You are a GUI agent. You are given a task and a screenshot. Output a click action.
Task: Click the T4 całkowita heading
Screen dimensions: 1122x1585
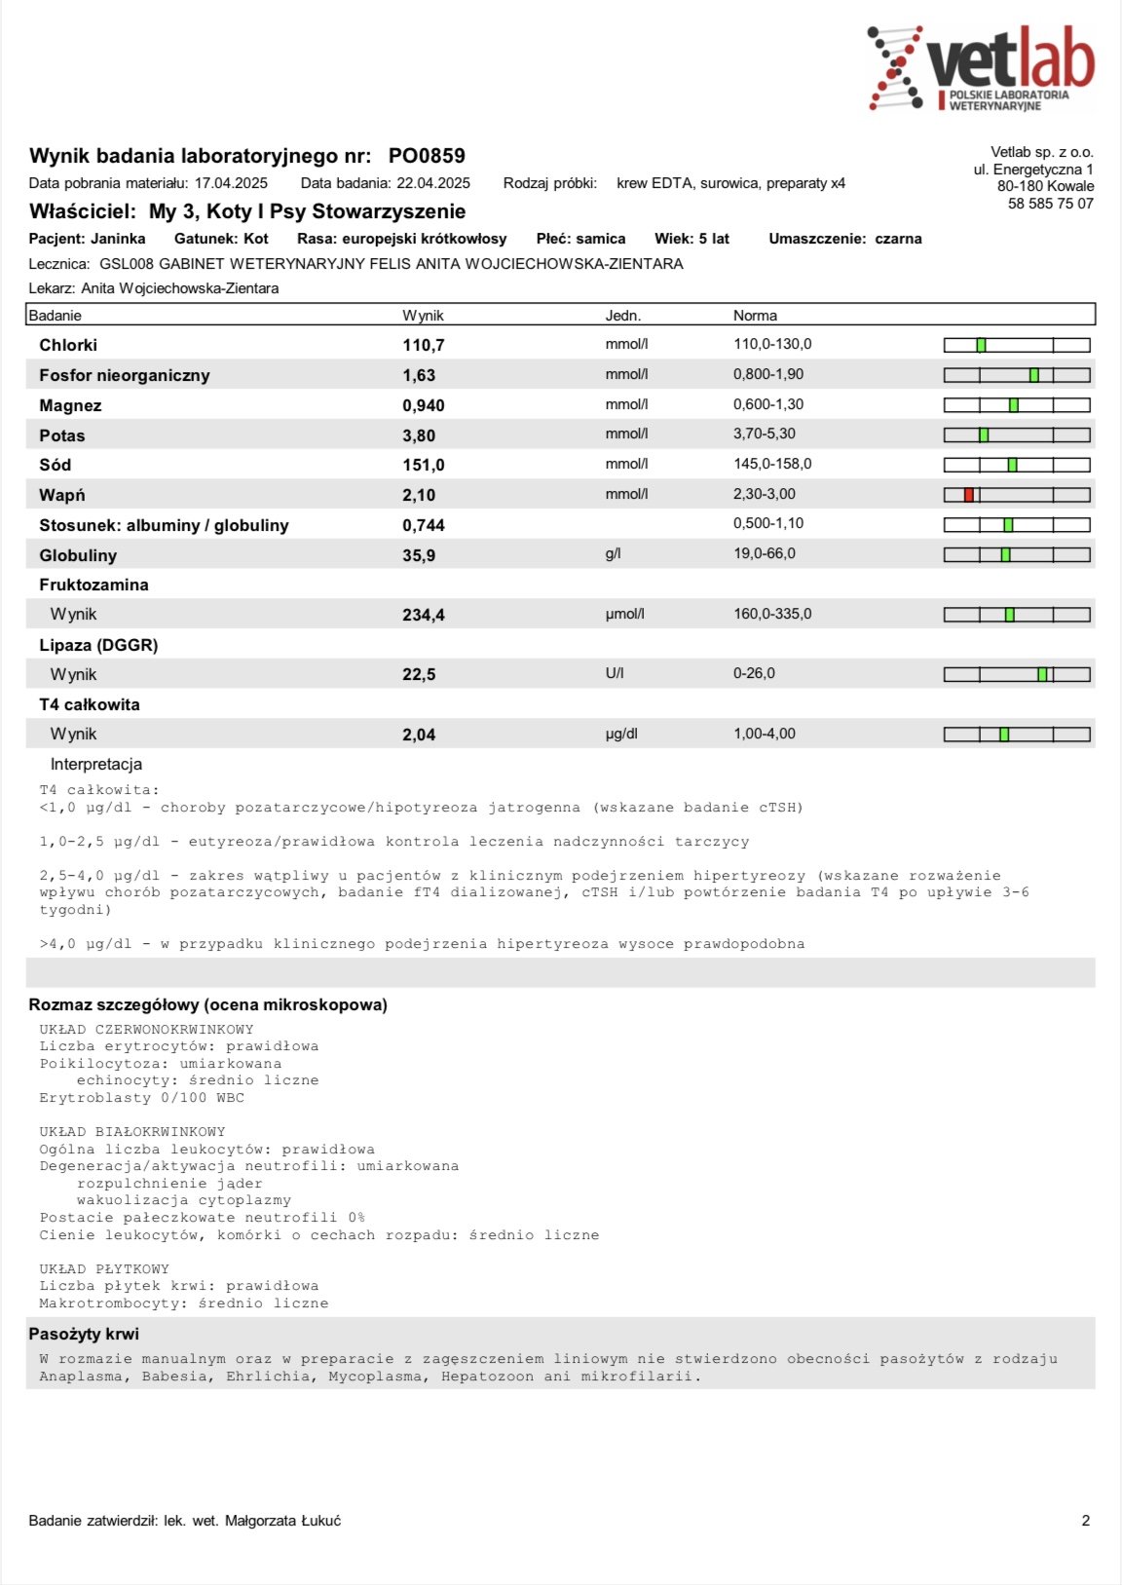coord(90,704)
